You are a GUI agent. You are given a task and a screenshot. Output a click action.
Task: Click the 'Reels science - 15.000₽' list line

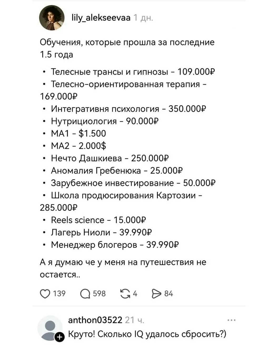coord(98,220)
